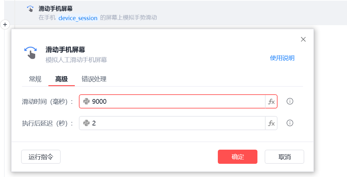Click into the 执行后延迟 input field

click(176, 123)
